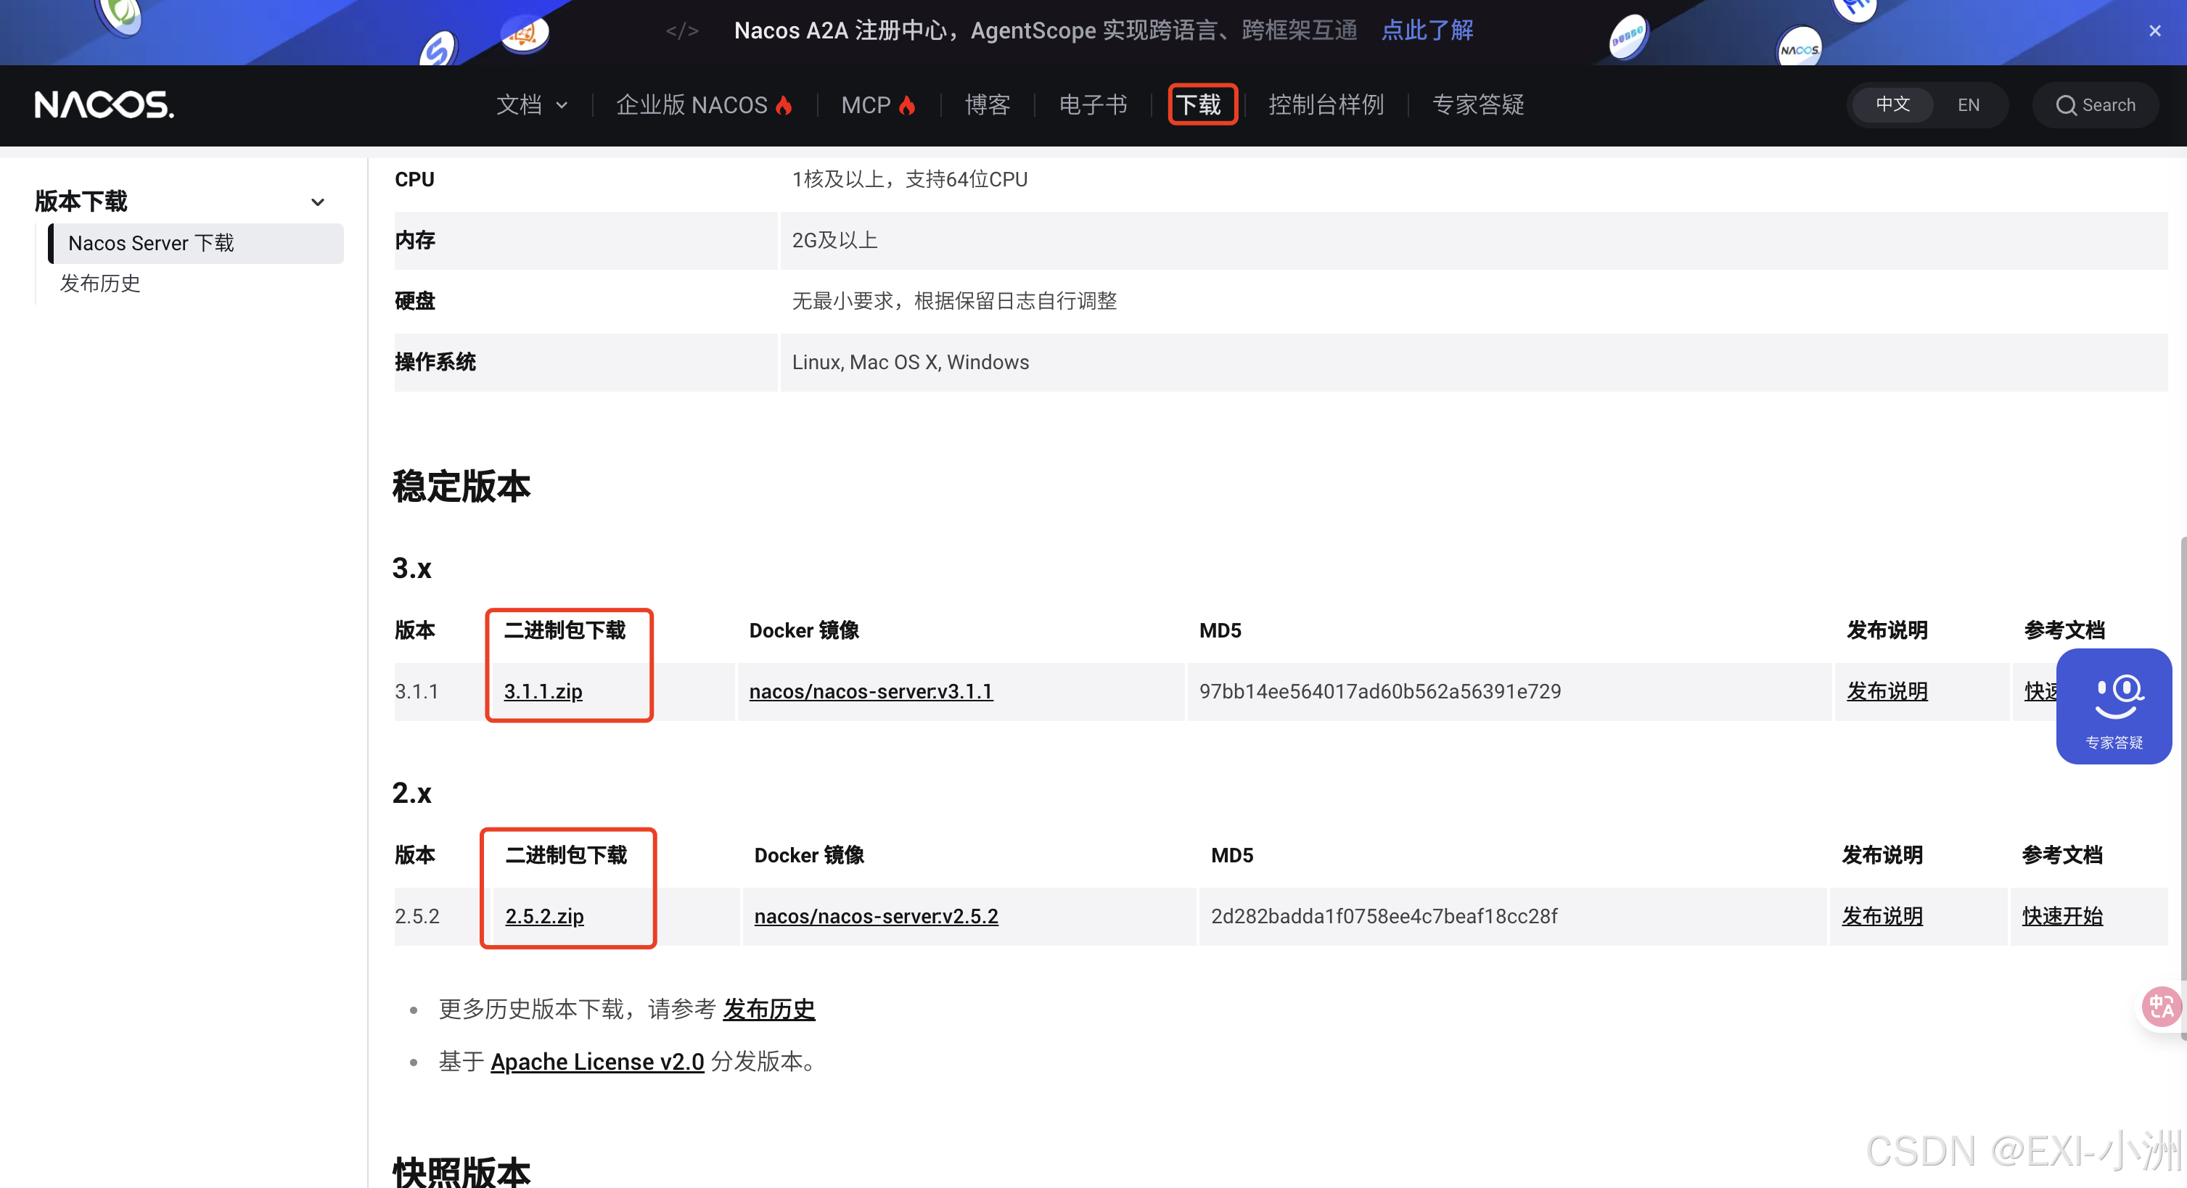Go to 博客 in navigation

988,105
